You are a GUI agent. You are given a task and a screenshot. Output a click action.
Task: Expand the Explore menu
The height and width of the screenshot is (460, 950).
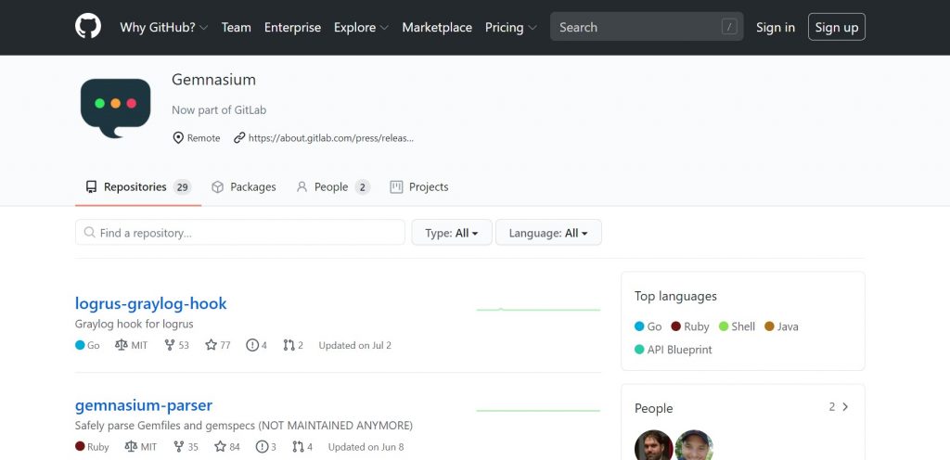pyautogui.click(x=362, y=27)
